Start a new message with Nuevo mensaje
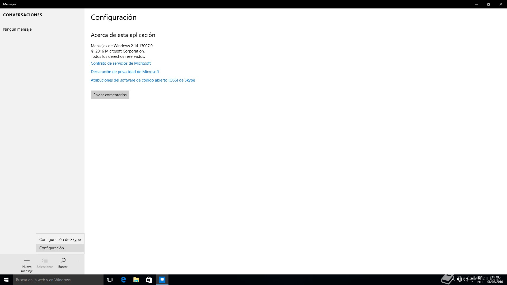 pos(27,265)
